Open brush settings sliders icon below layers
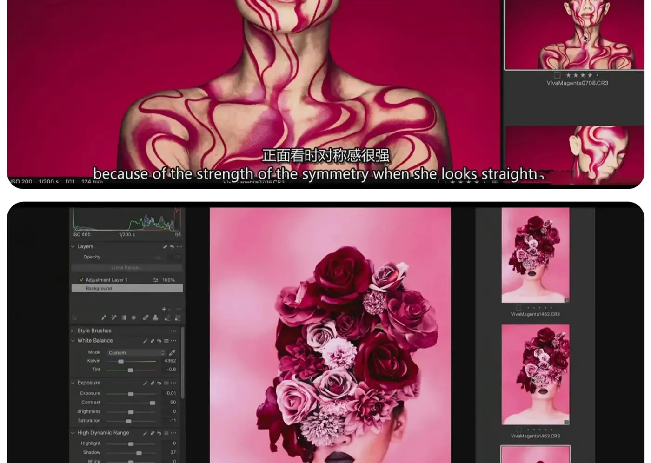Screen dimensions: 651x463 [74, 318]
